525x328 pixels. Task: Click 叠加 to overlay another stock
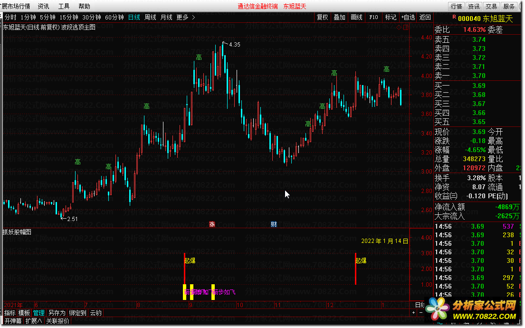point(339,17)
